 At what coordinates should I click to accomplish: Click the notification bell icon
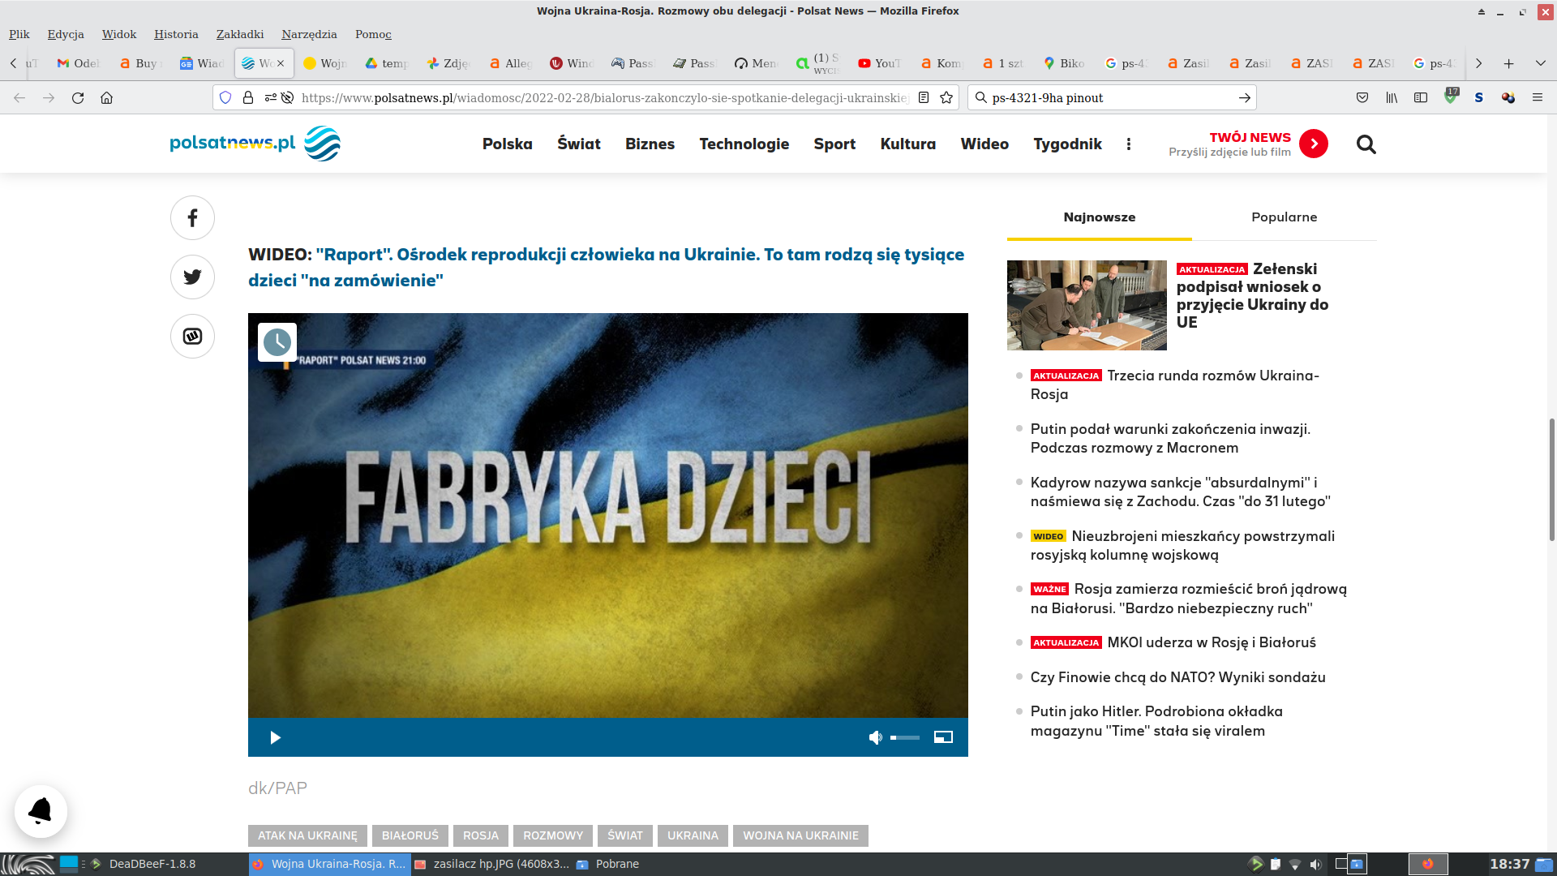pos(41,810)
